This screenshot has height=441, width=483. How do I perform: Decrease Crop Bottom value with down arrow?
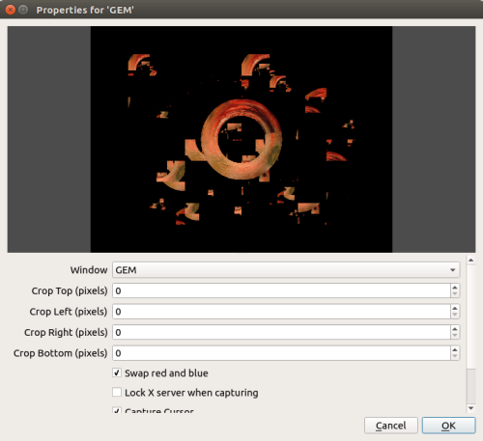[x=455, y=356]
